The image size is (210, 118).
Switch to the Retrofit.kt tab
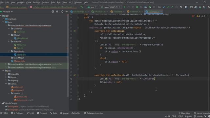117,12
